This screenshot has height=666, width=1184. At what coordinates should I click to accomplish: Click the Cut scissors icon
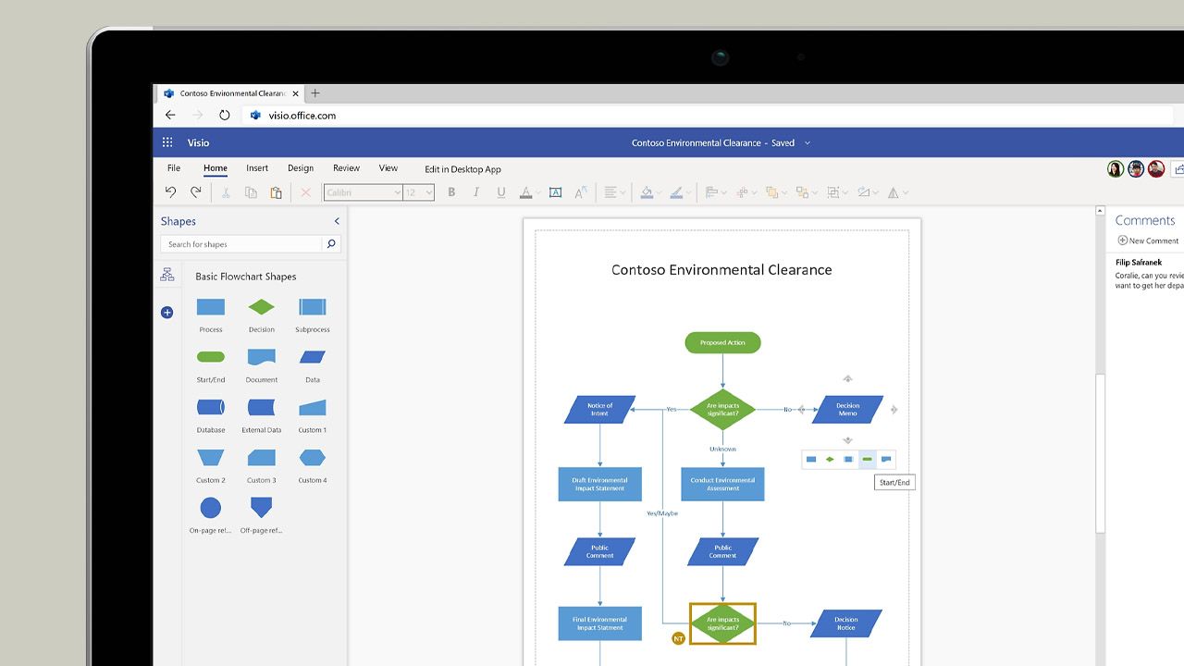click(x=226, y=192)
